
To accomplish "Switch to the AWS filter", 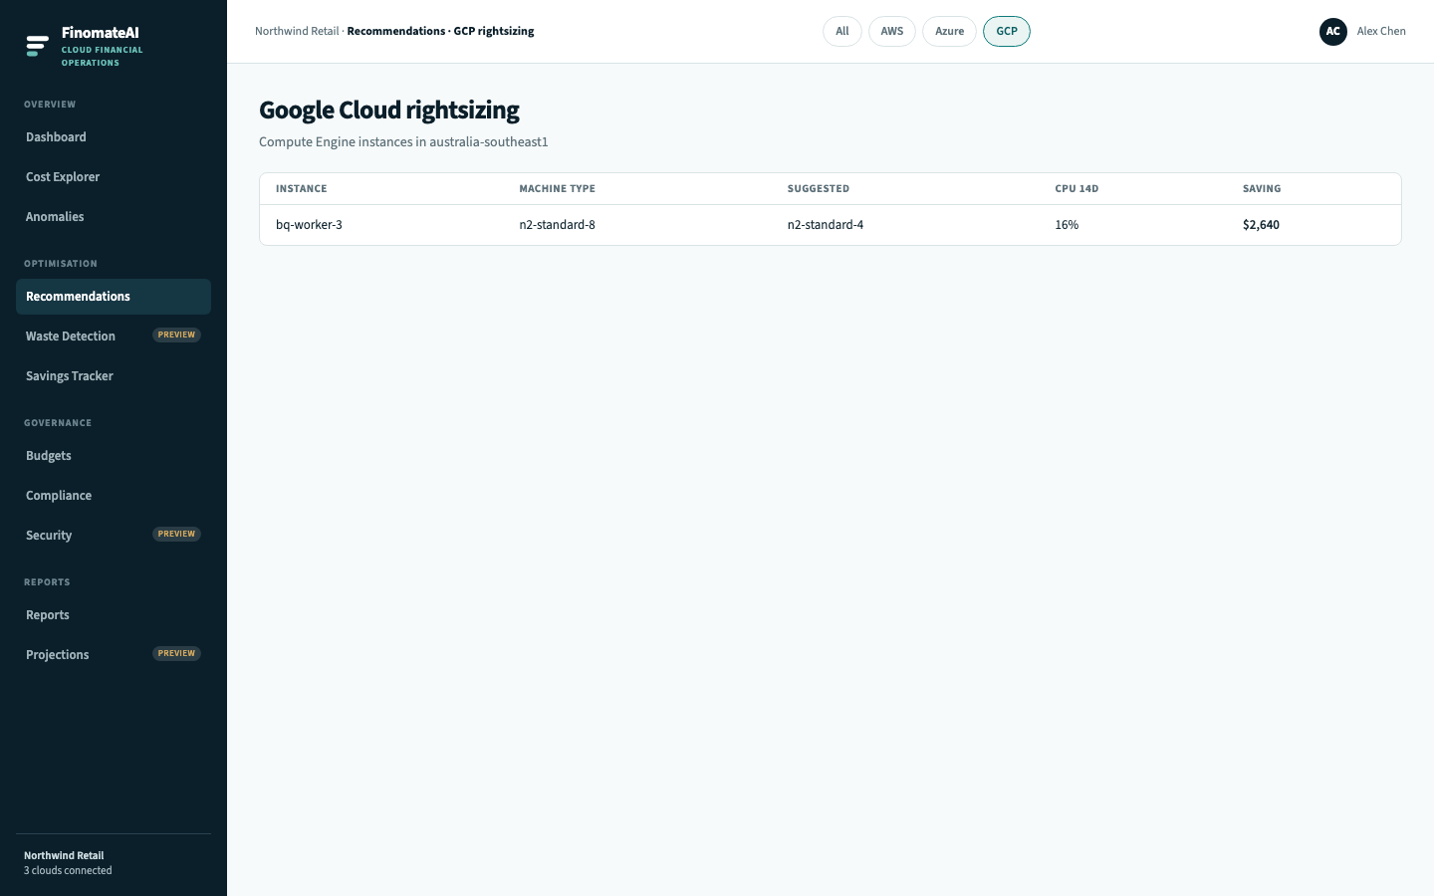I will pyautogui.click(x=892, y=32).
